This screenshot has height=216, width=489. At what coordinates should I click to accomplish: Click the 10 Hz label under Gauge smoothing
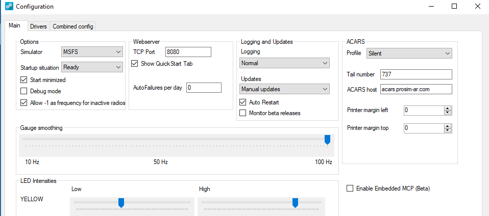click(32, 162)
